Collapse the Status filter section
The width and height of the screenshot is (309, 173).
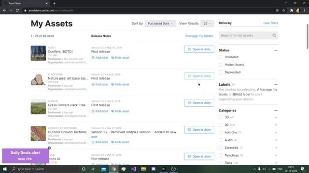pos(276,50)
